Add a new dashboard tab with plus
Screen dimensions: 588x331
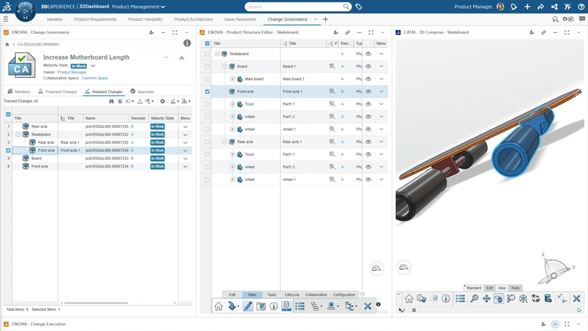pos(325,19)
